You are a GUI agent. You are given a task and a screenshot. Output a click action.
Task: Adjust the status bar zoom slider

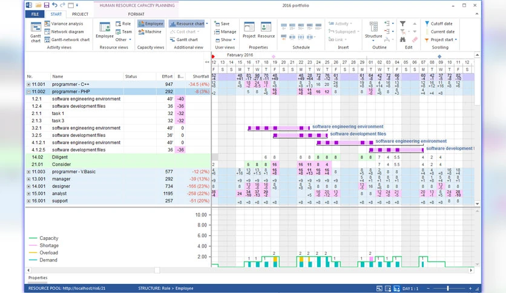coord(448,289)
